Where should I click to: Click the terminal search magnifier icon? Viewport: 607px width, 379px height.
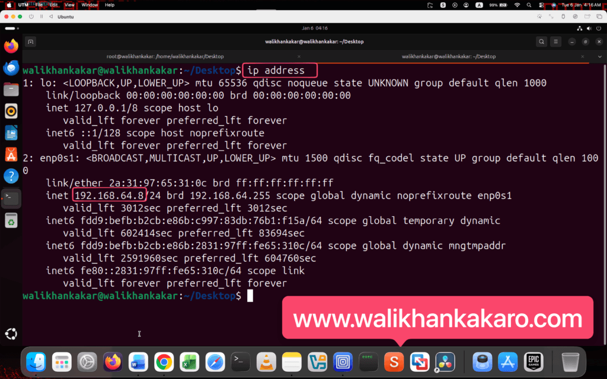coord(541,41)
